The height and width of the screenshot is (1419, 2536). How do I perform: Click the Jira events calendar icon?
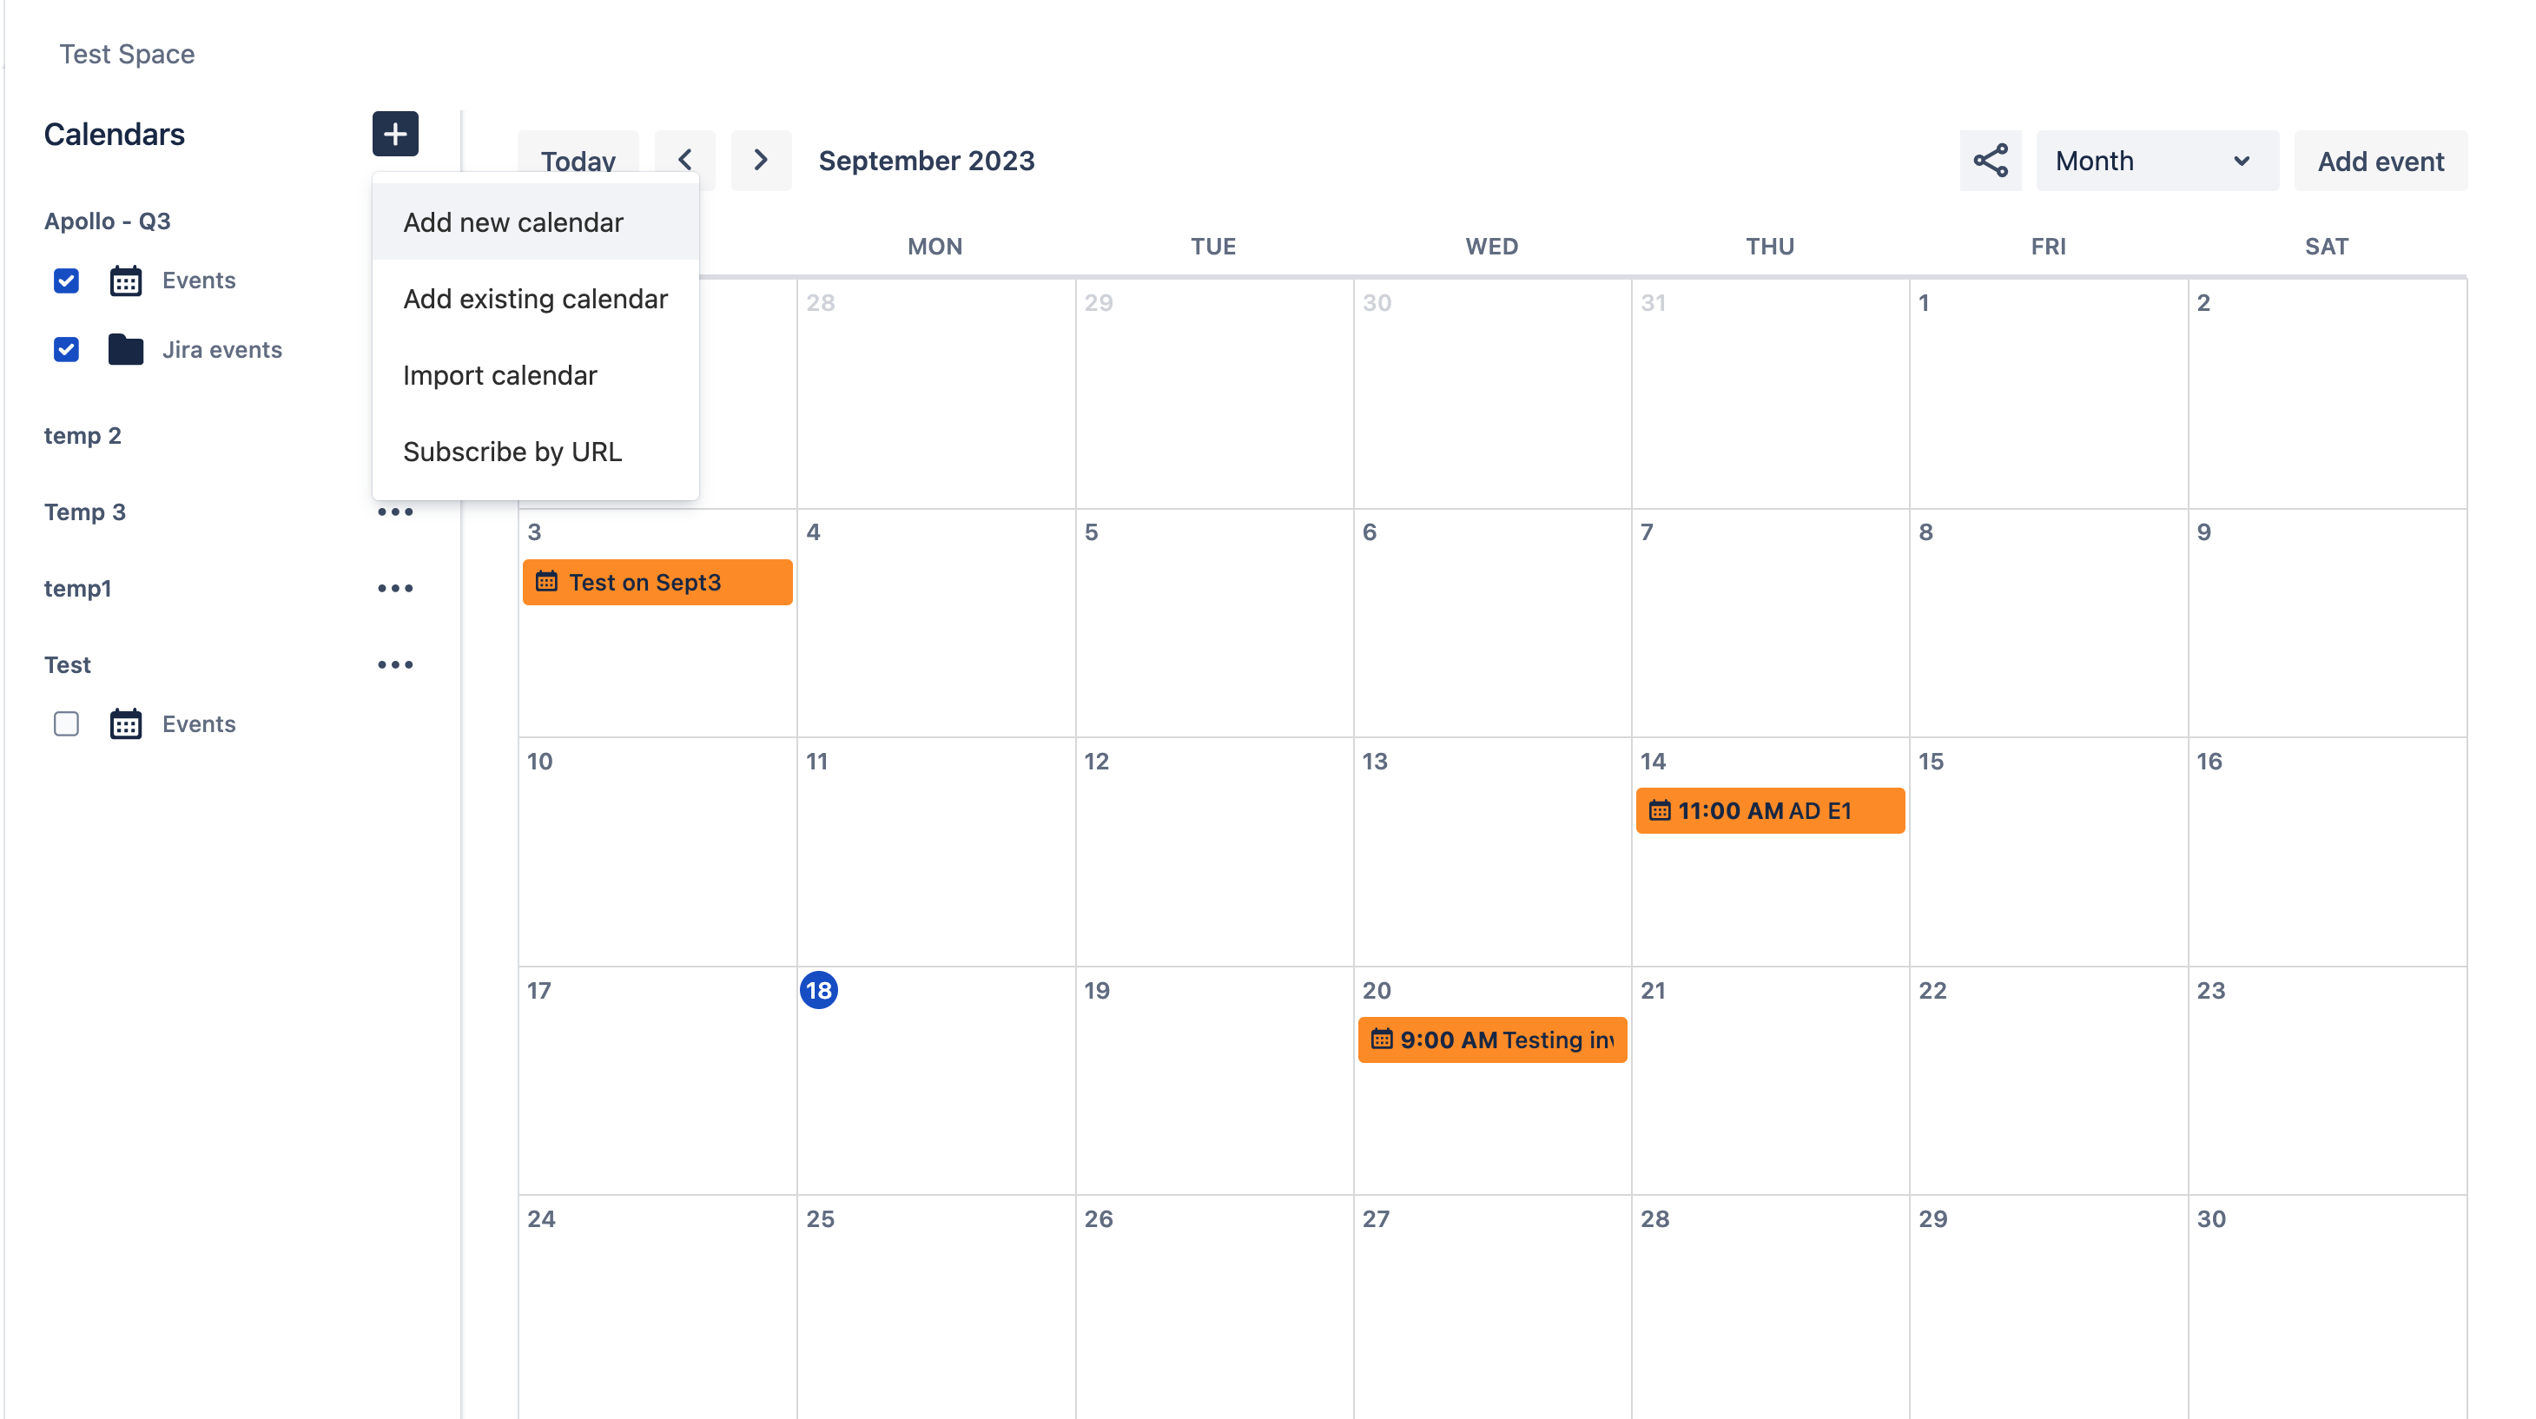pos(123,348)
